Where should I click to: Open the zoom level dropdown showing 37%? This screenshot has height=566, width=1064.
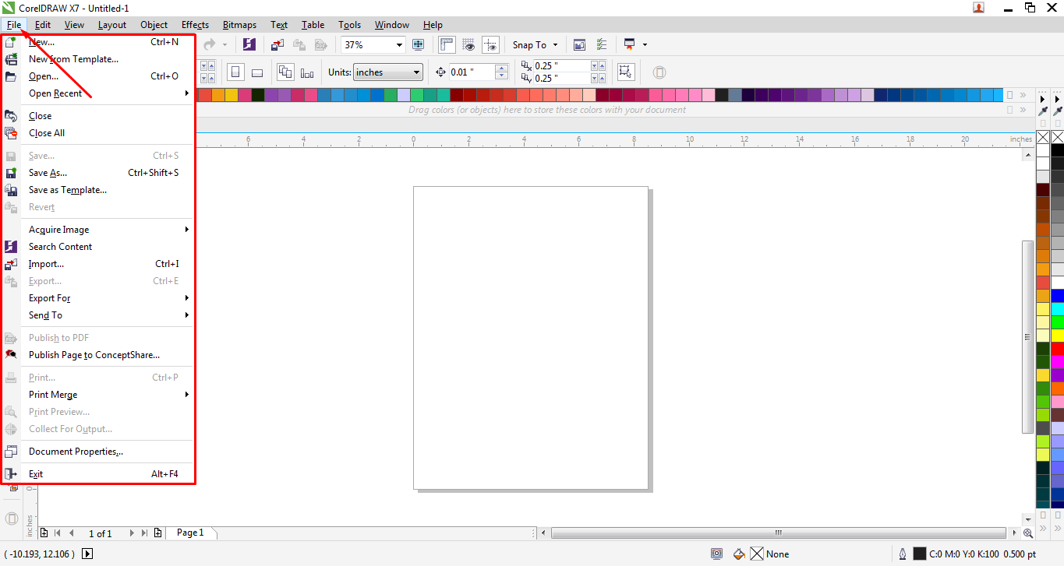(x=398, y=44)
